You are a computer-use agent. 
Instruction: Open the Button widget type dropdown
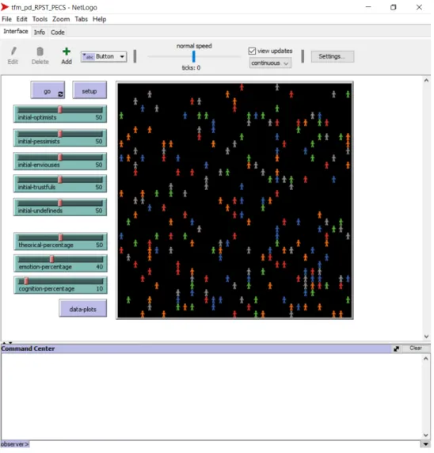(x=104, y=57)
